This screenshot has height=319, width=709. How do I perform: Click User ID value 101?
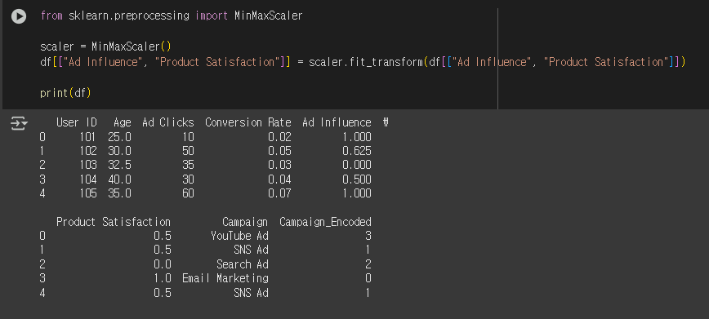pos(87,137)
